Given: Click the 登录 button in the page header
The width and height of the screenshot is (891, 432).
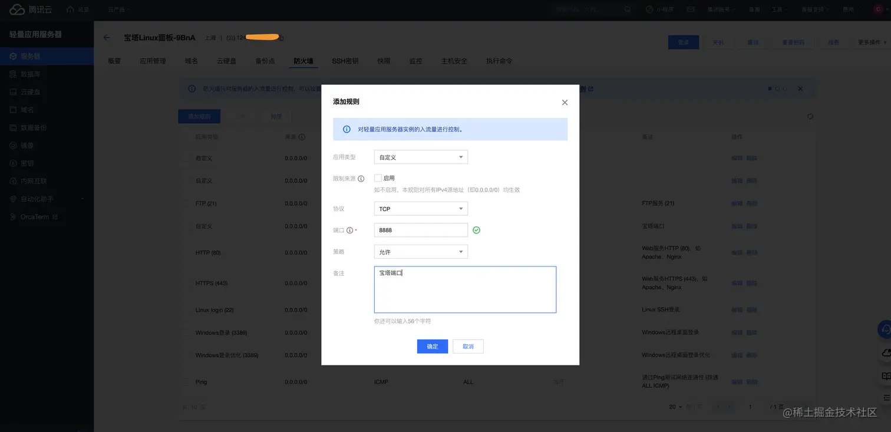Looking at the screenshot, I should point(684,42).
